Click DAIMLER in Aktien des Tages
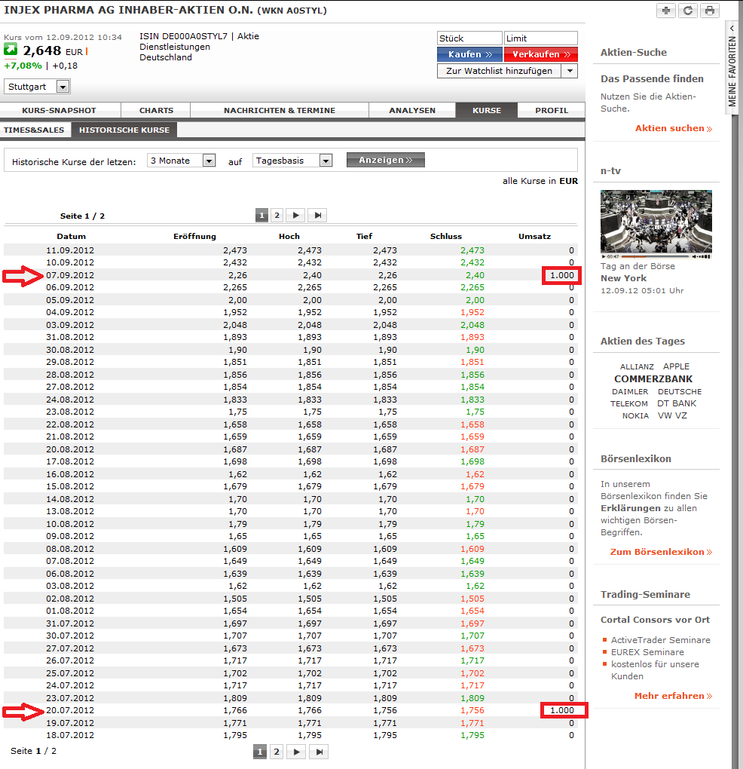743x769 pixels. point(630,391)
